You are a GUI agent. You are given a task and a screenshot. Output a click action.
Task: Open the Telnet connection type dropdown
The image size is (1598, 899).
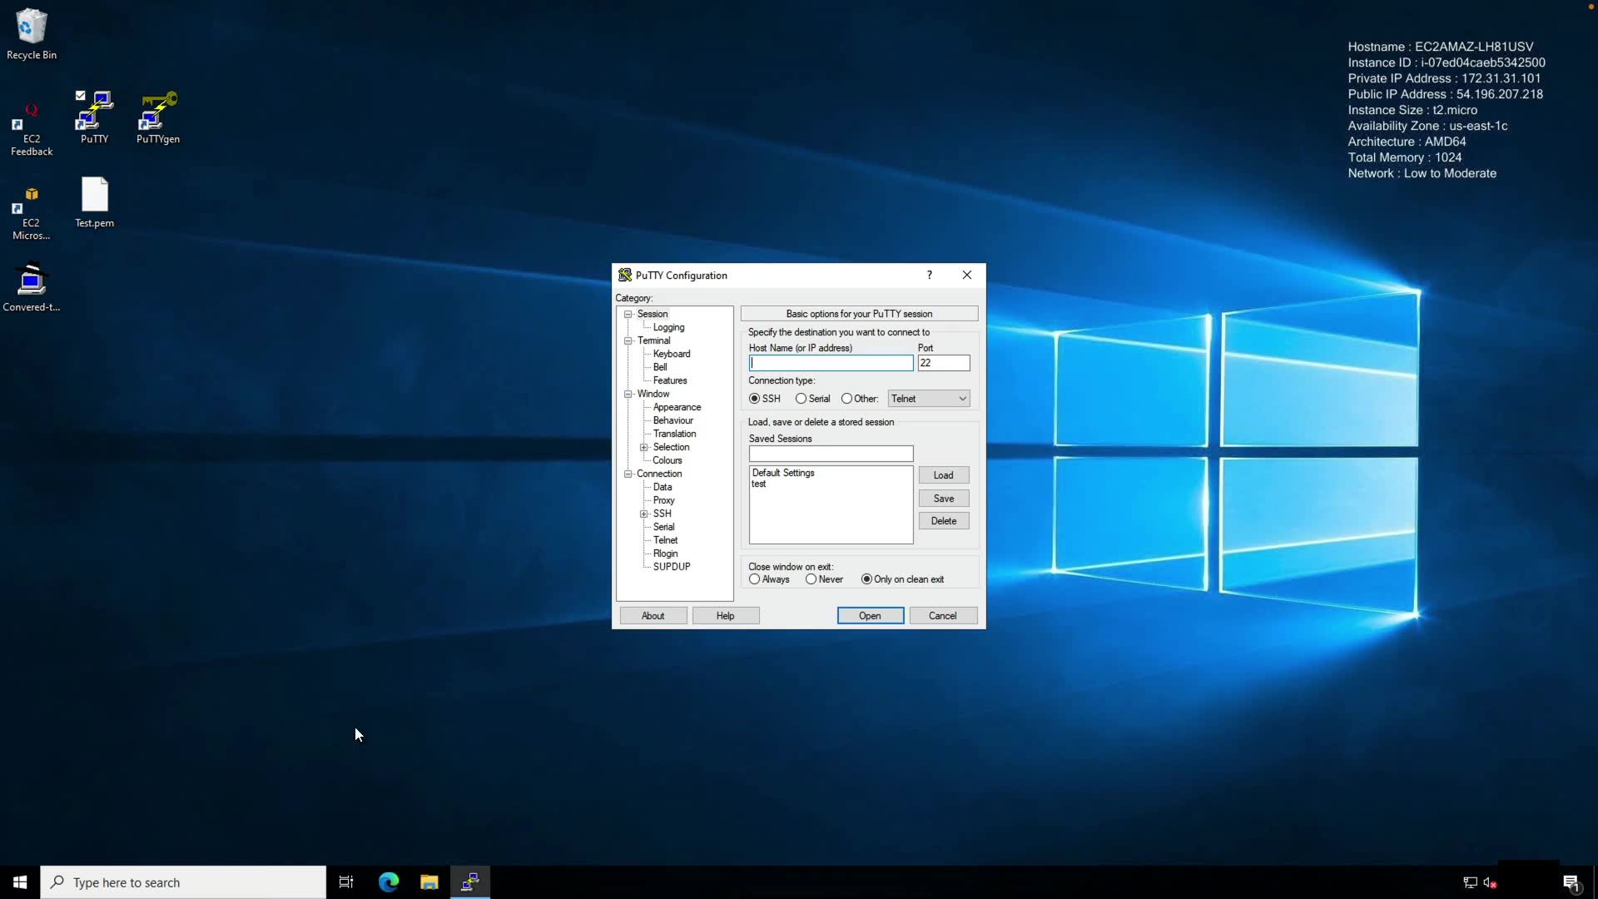pyautogui.click(x=929, y=399)
